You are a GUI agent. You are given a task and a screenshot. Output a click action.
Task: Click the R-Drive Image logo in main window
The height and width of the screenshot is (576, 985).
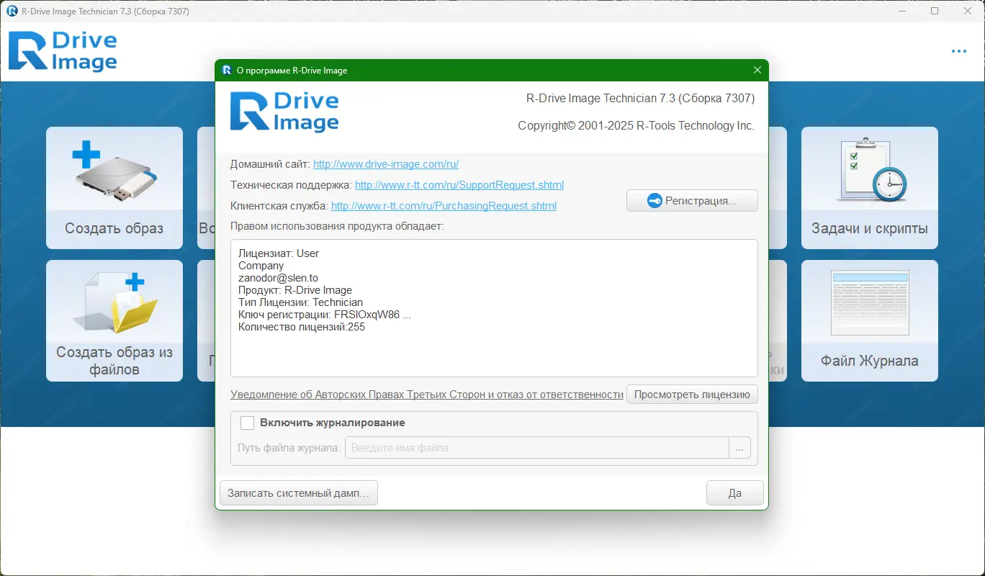[x=63, y=51]
